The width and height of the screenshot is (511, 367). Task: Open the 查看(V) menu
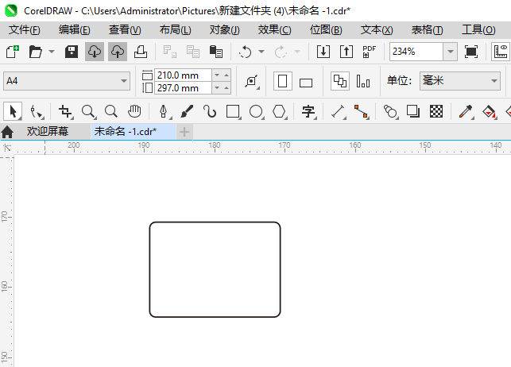click(x=125, y=30)
